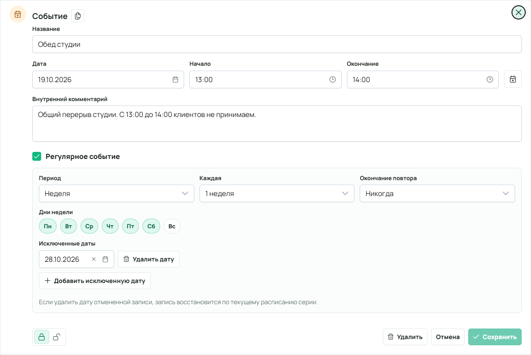The width and height of the screenshot is (531, 355).
Task: Uncheck Регулярное событие checkbox
Action: coord(37,156)
